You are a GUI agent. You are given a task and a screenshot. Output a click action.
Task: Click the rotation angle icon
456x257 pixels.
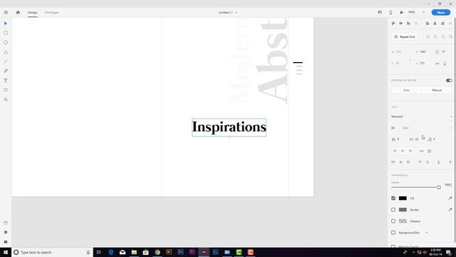[437, 52]
